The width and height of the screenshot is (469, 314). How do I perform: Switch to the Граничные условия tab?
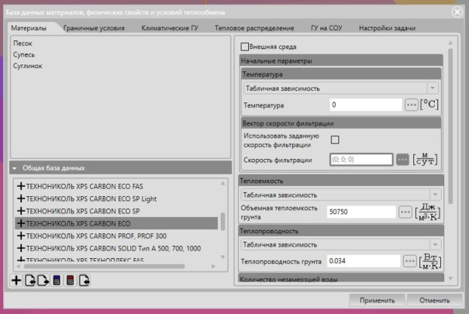95,28
